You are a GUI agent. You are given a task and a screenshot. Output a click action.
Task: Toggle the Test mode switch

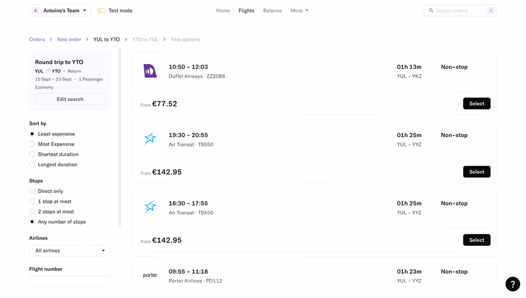101,11
